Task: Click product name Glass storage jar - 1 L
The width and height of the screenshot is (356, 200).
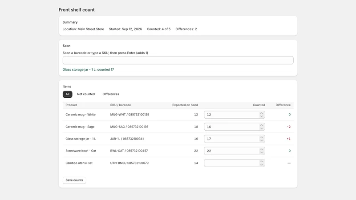Action: click(x=81, y=139)
